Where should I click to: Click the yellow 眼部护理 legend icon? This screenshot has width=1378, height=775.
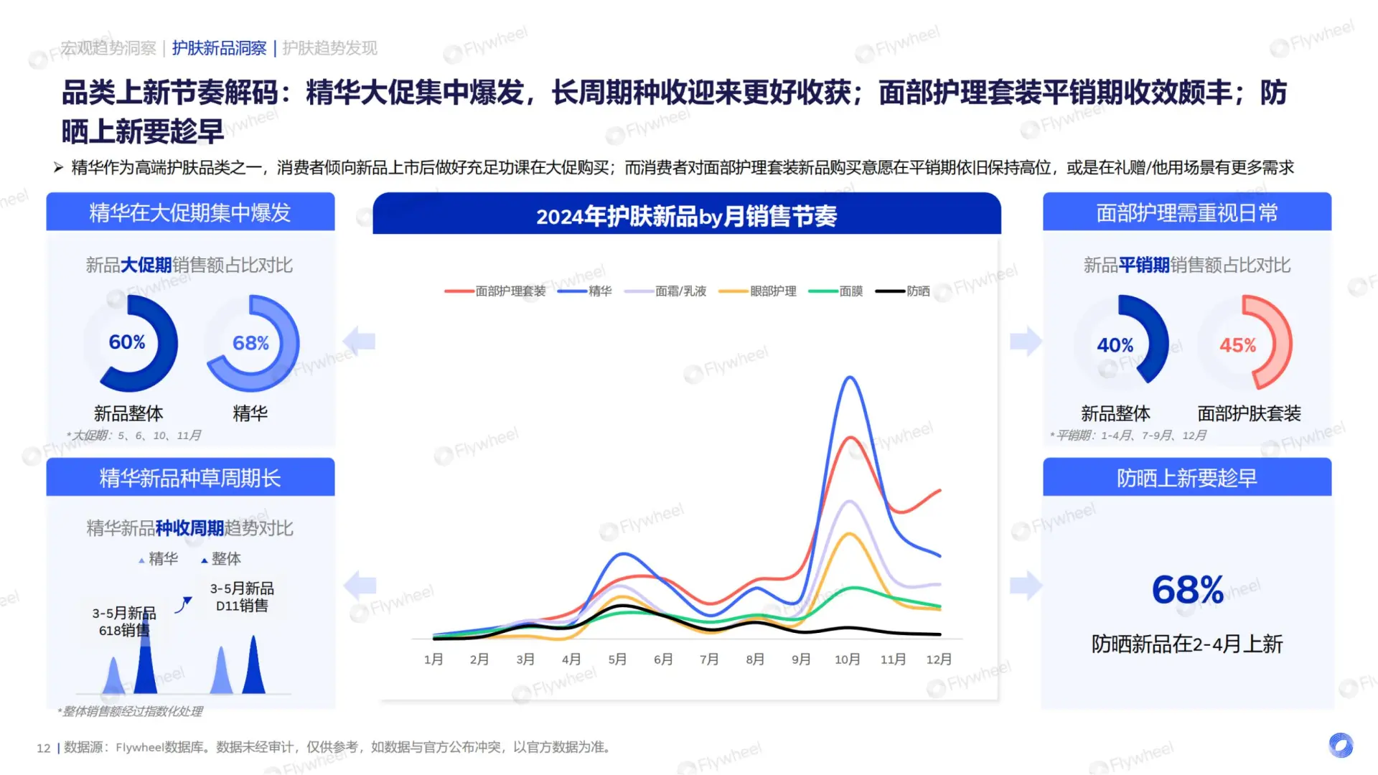tap(733, 291)
